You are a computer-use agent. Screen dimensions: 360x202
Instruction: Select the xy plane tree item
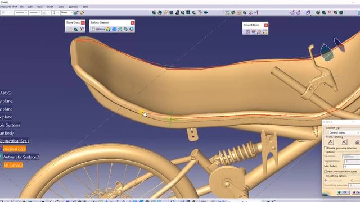point(6,101)
